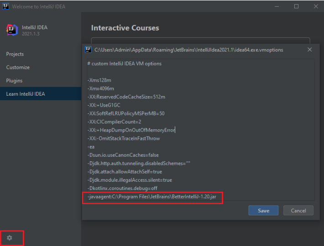Click the HeapDumpOnOutOfMemoryError line
This screenshot has width=324, height=246.
click(x=131, y=130)
